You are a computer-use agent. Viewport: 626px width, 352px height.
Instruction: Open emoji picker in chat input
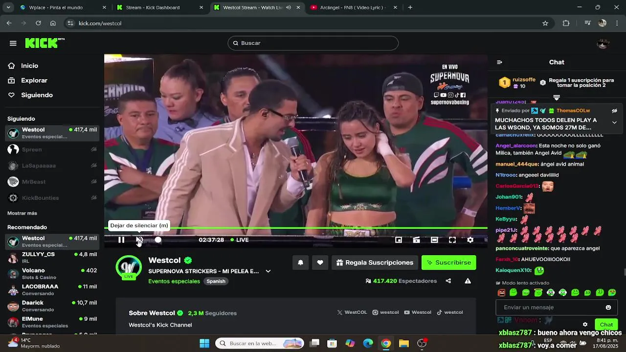click(x=608, y=308)
